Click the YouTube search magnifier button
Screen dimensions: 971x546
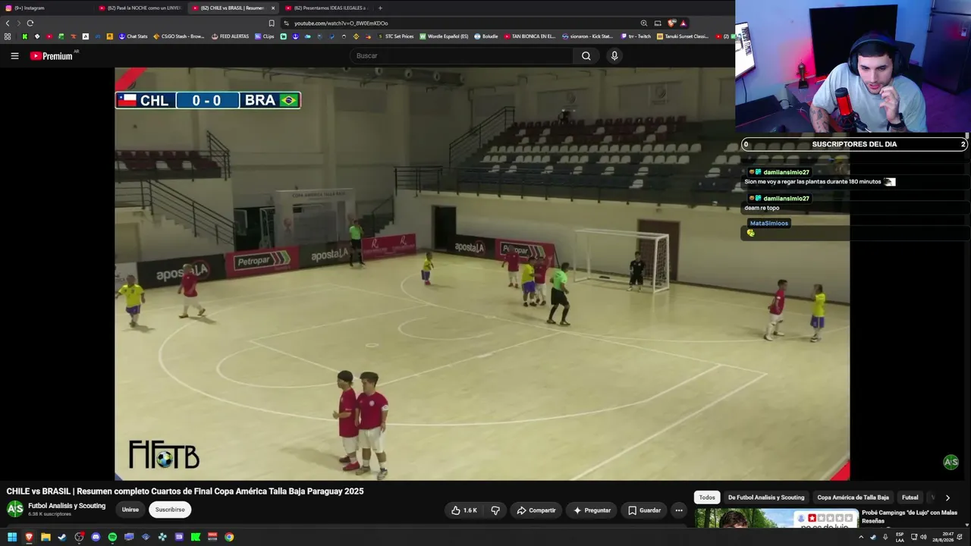point(586,55)
